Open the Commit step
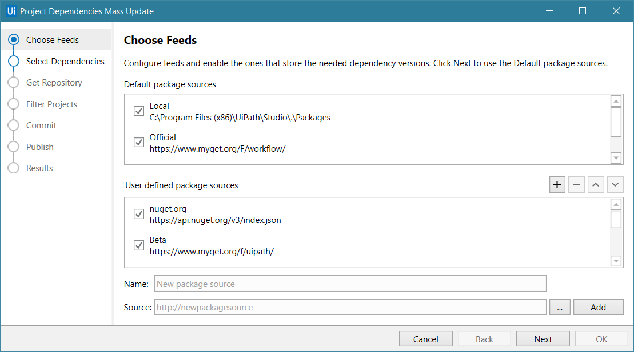 (x=41, y=125)
